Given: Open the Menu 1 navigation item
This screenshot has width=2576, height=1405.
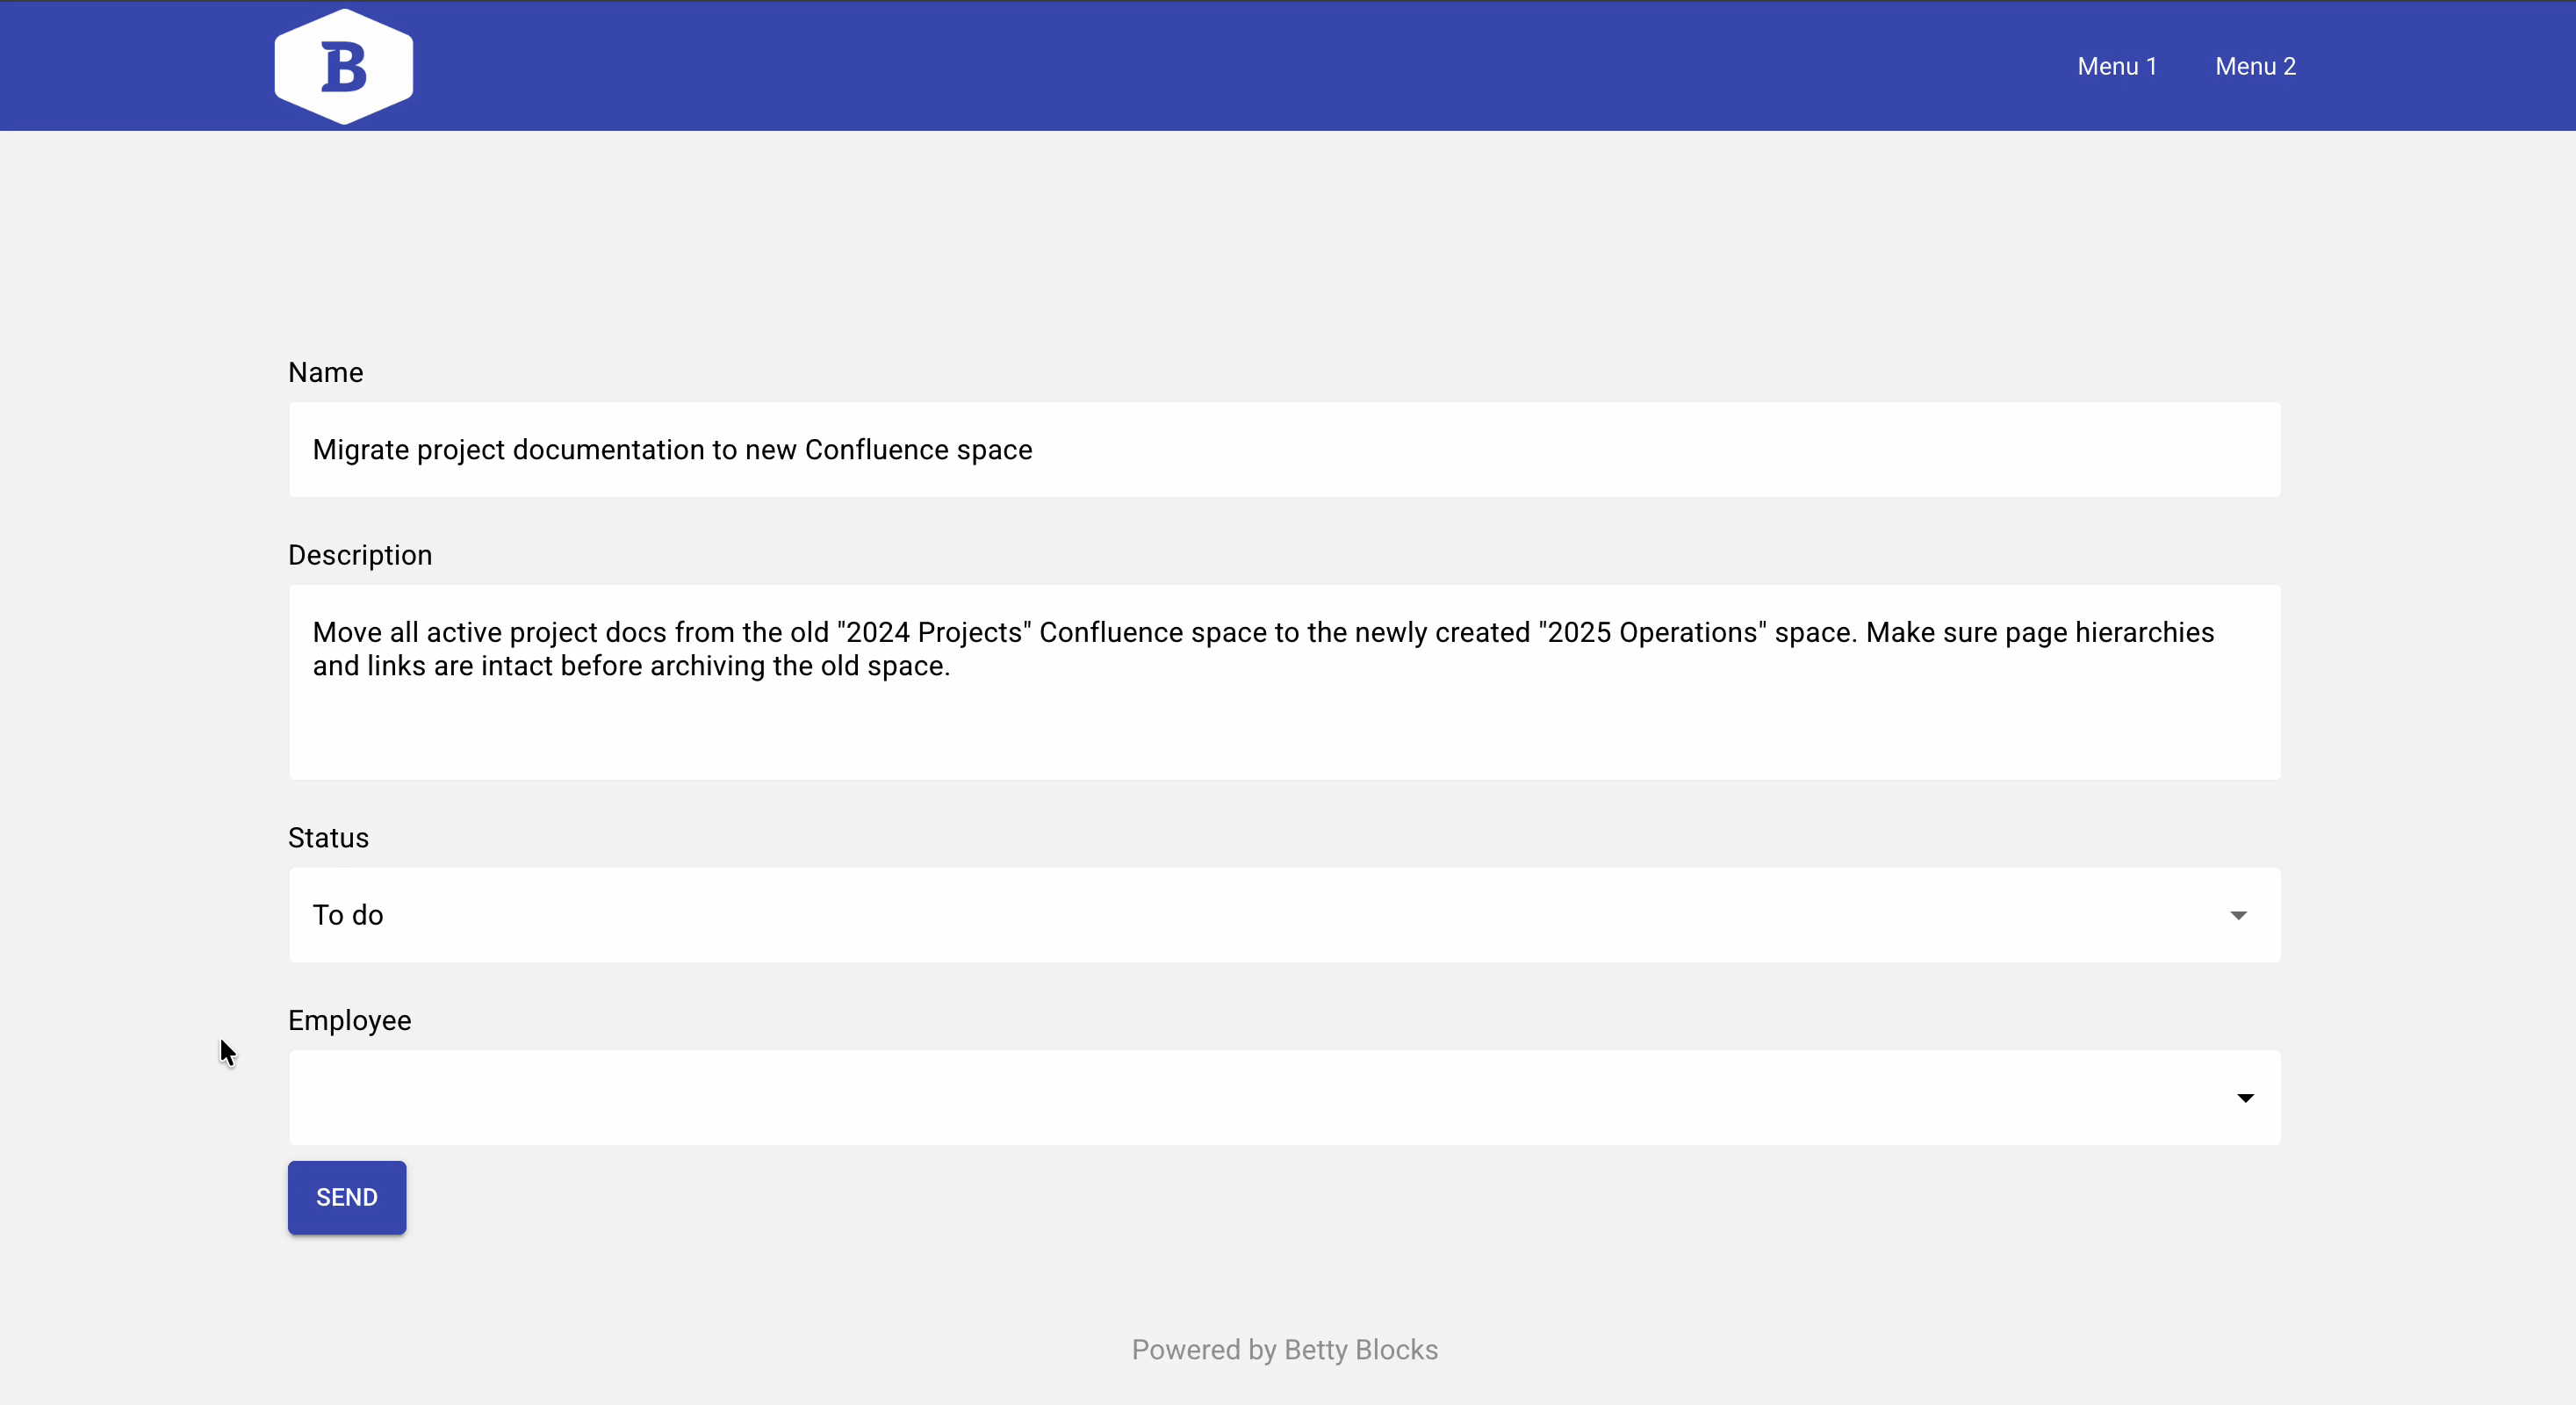Looking at the screenshot, I should pyautogui.click(x=2116, y=66).
